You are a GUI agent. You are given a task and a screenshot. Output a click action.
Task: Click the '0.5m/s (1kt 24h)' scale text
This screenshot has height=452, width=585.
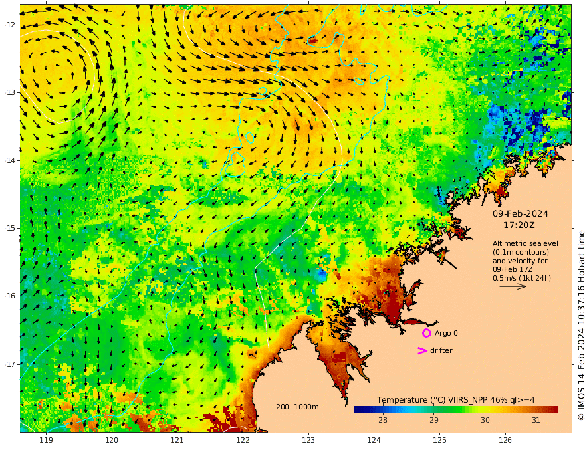(522, 278)
